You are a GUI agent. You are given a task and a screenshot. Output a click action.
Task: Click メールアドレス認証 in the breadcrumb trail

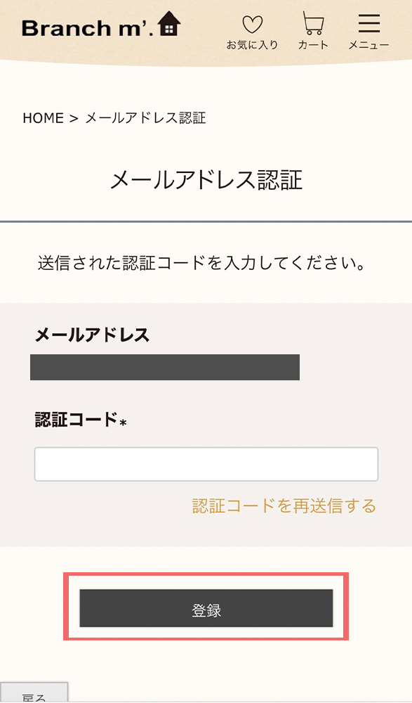[145, 117]
